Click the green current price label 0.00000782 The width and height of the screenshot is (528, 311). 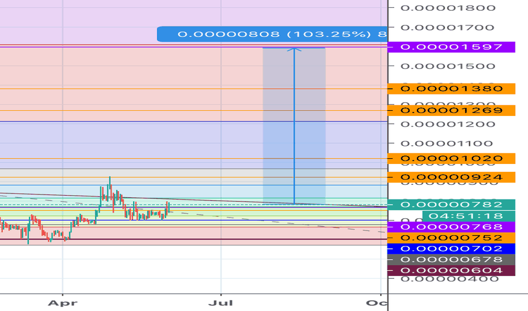coord(451,205)
